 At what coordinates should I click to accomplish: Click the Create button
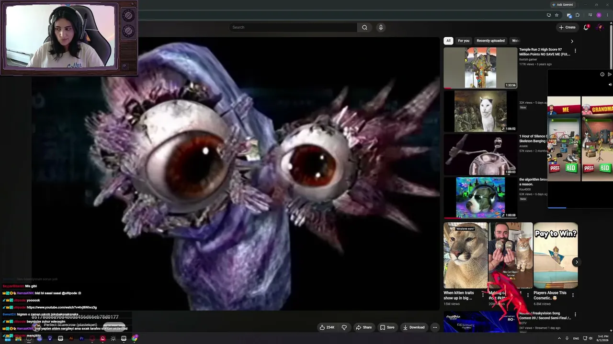click(567, 27)
